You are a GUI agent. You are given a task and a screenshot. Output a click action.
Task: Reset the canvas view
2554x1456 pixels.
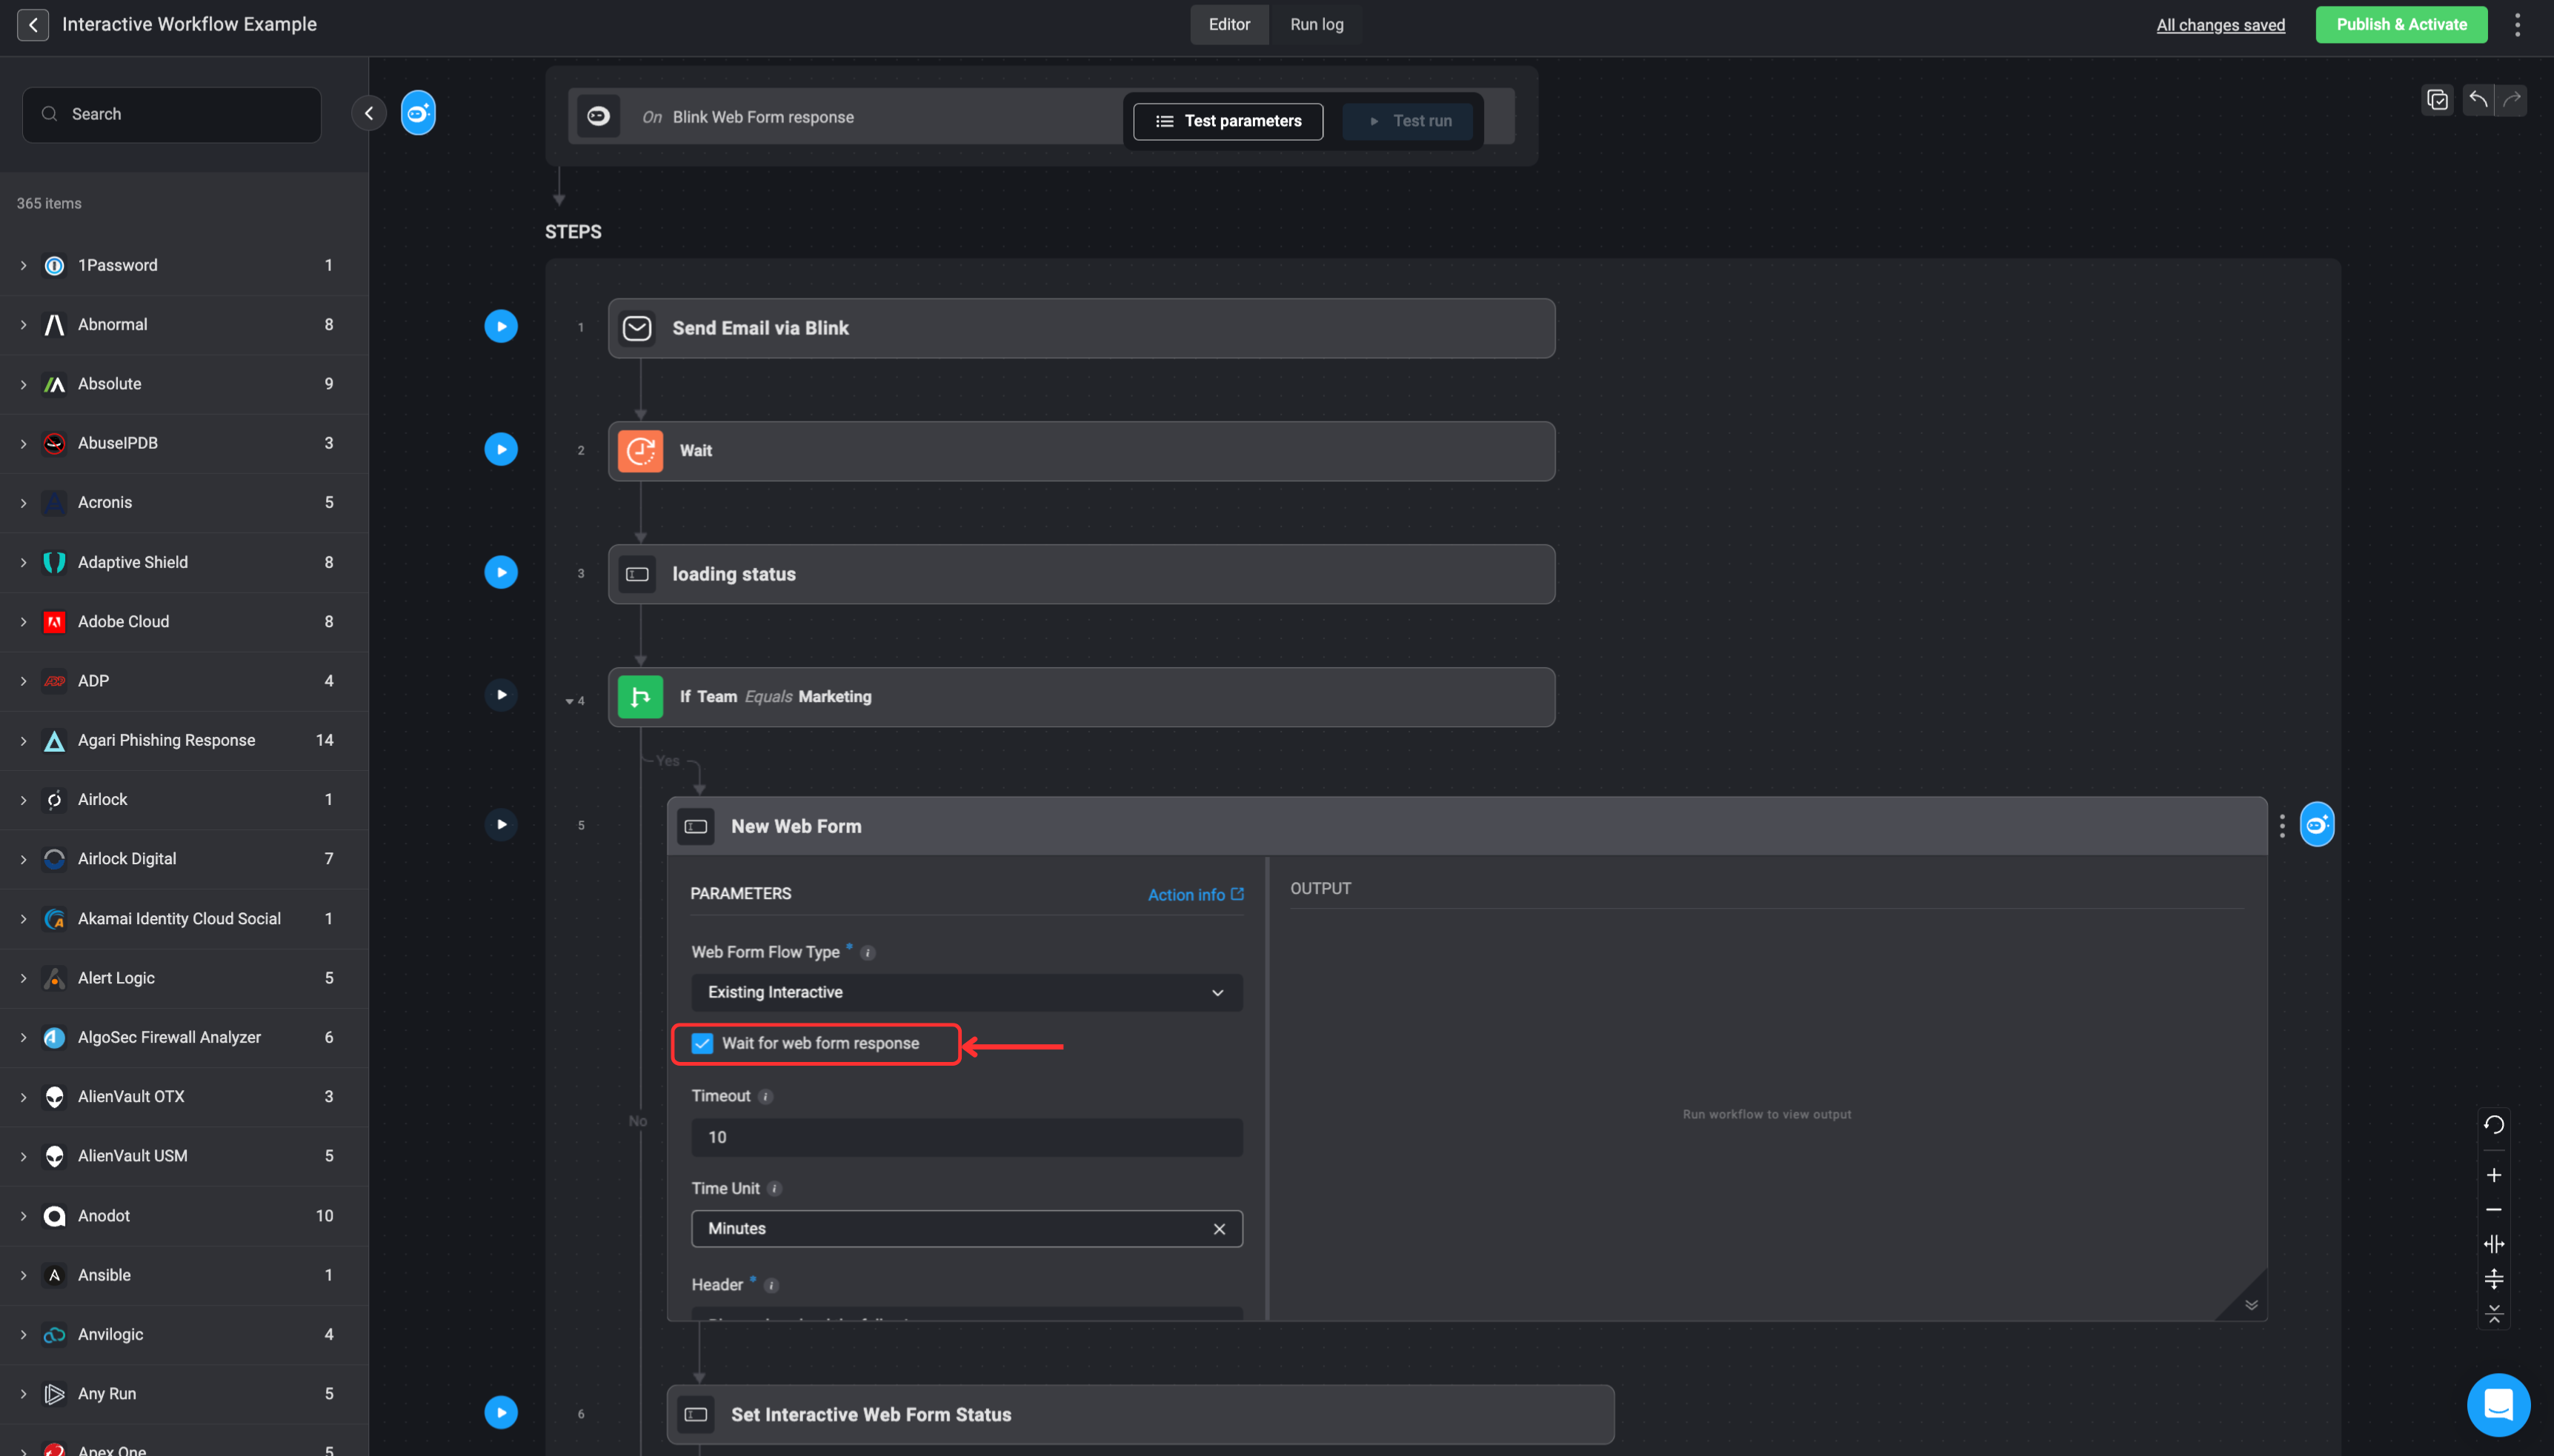2494,1125
